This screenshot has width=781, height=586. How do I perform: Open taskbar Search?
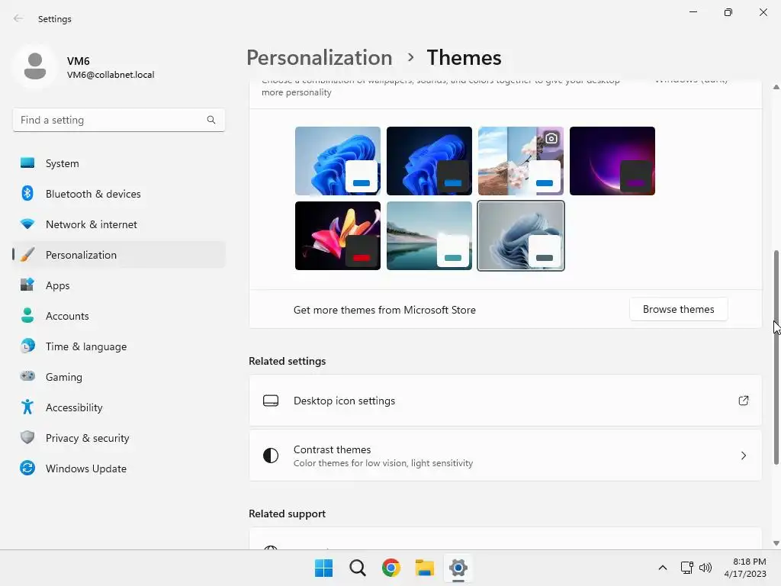coord(357,568)
